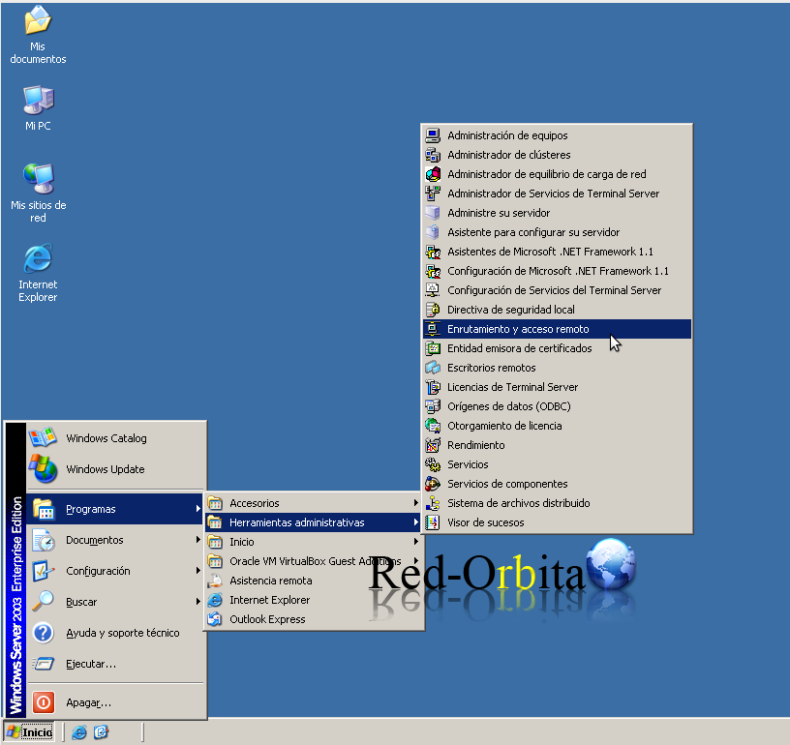Select Configuración de Servicios del Terminal Server
The image size is (790, 745).
click(557, 290)
